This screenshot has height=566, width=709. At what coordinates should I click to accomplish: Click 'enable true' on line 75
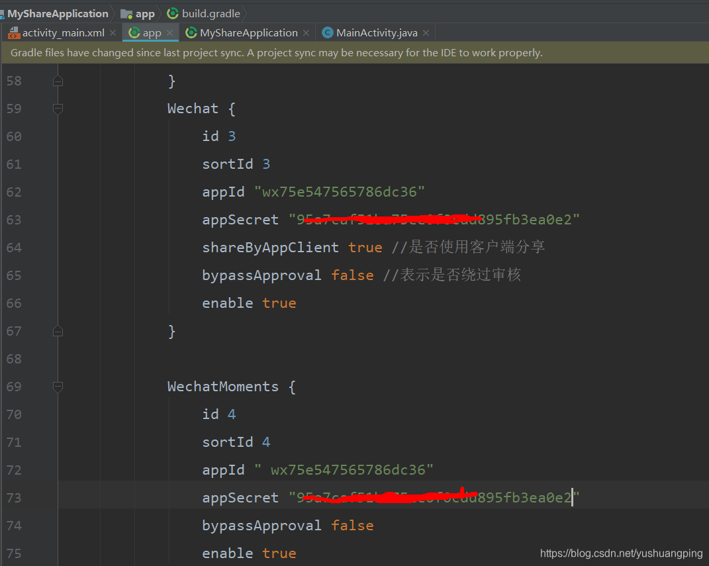(249, 554)
